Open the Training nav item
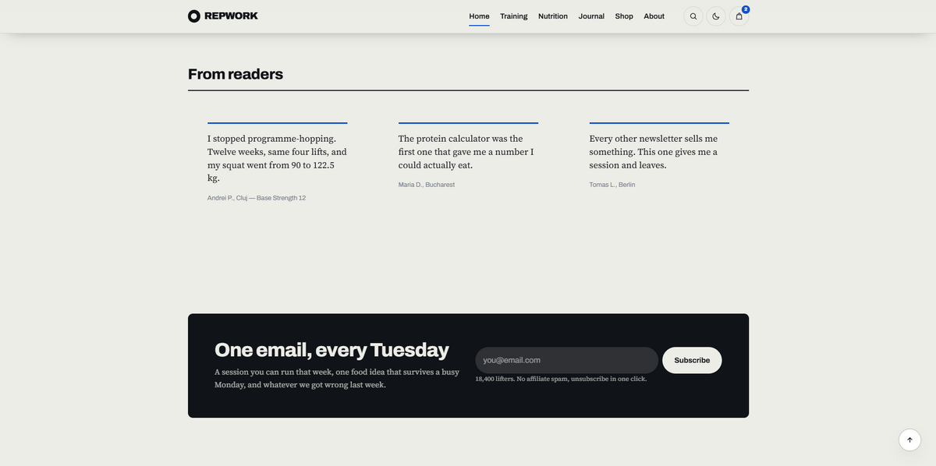 514,16
